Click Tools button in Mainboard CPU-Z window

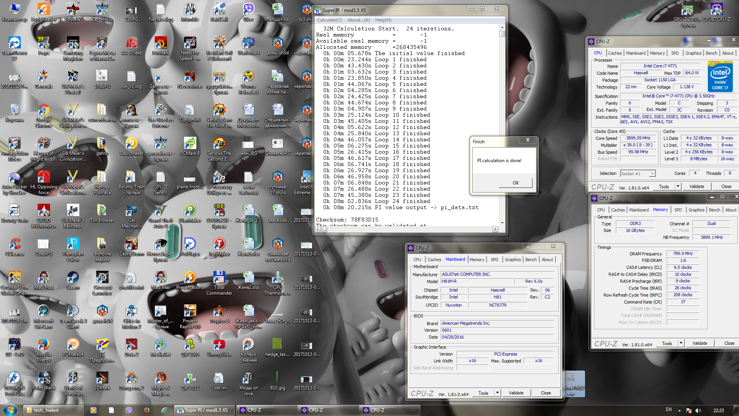(x=483, y=393)
